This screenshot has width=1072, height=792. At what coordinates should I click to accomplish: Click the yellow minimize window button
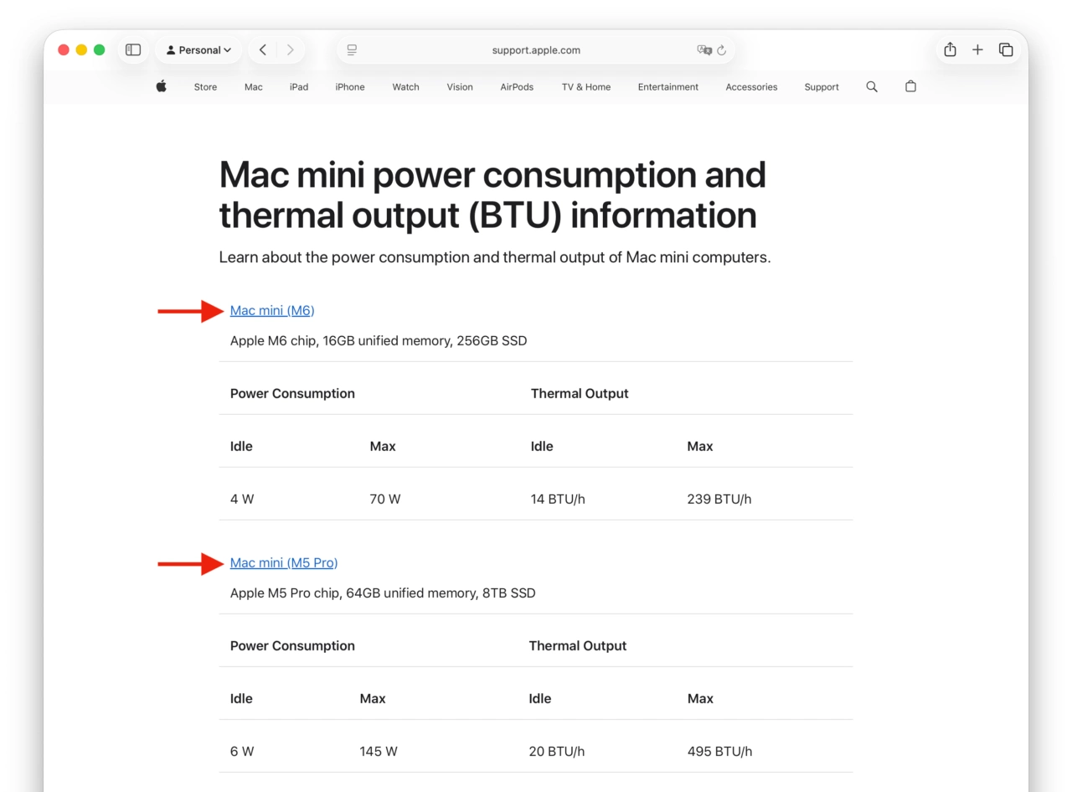pos(81,50)
